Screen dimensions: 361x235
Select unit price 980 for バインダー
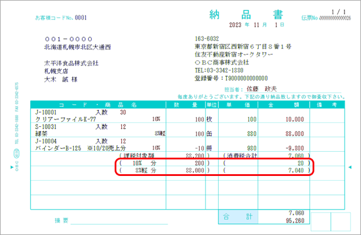pyautogui.click(x=252, y=148)
